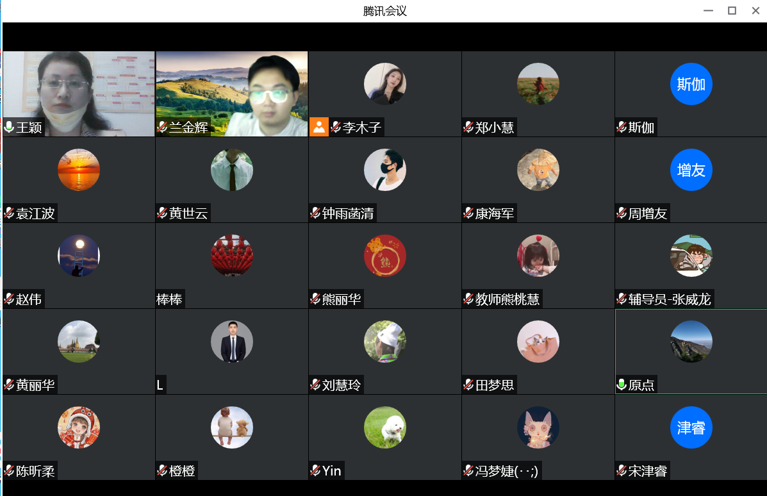Select the suited man avatar of L

[x=232, y=342]
